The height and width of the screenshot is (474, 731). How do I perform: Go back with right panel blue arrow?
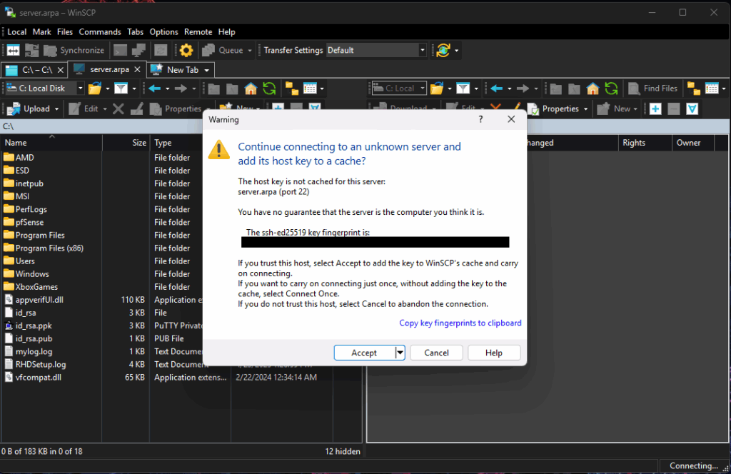point(497,88)
